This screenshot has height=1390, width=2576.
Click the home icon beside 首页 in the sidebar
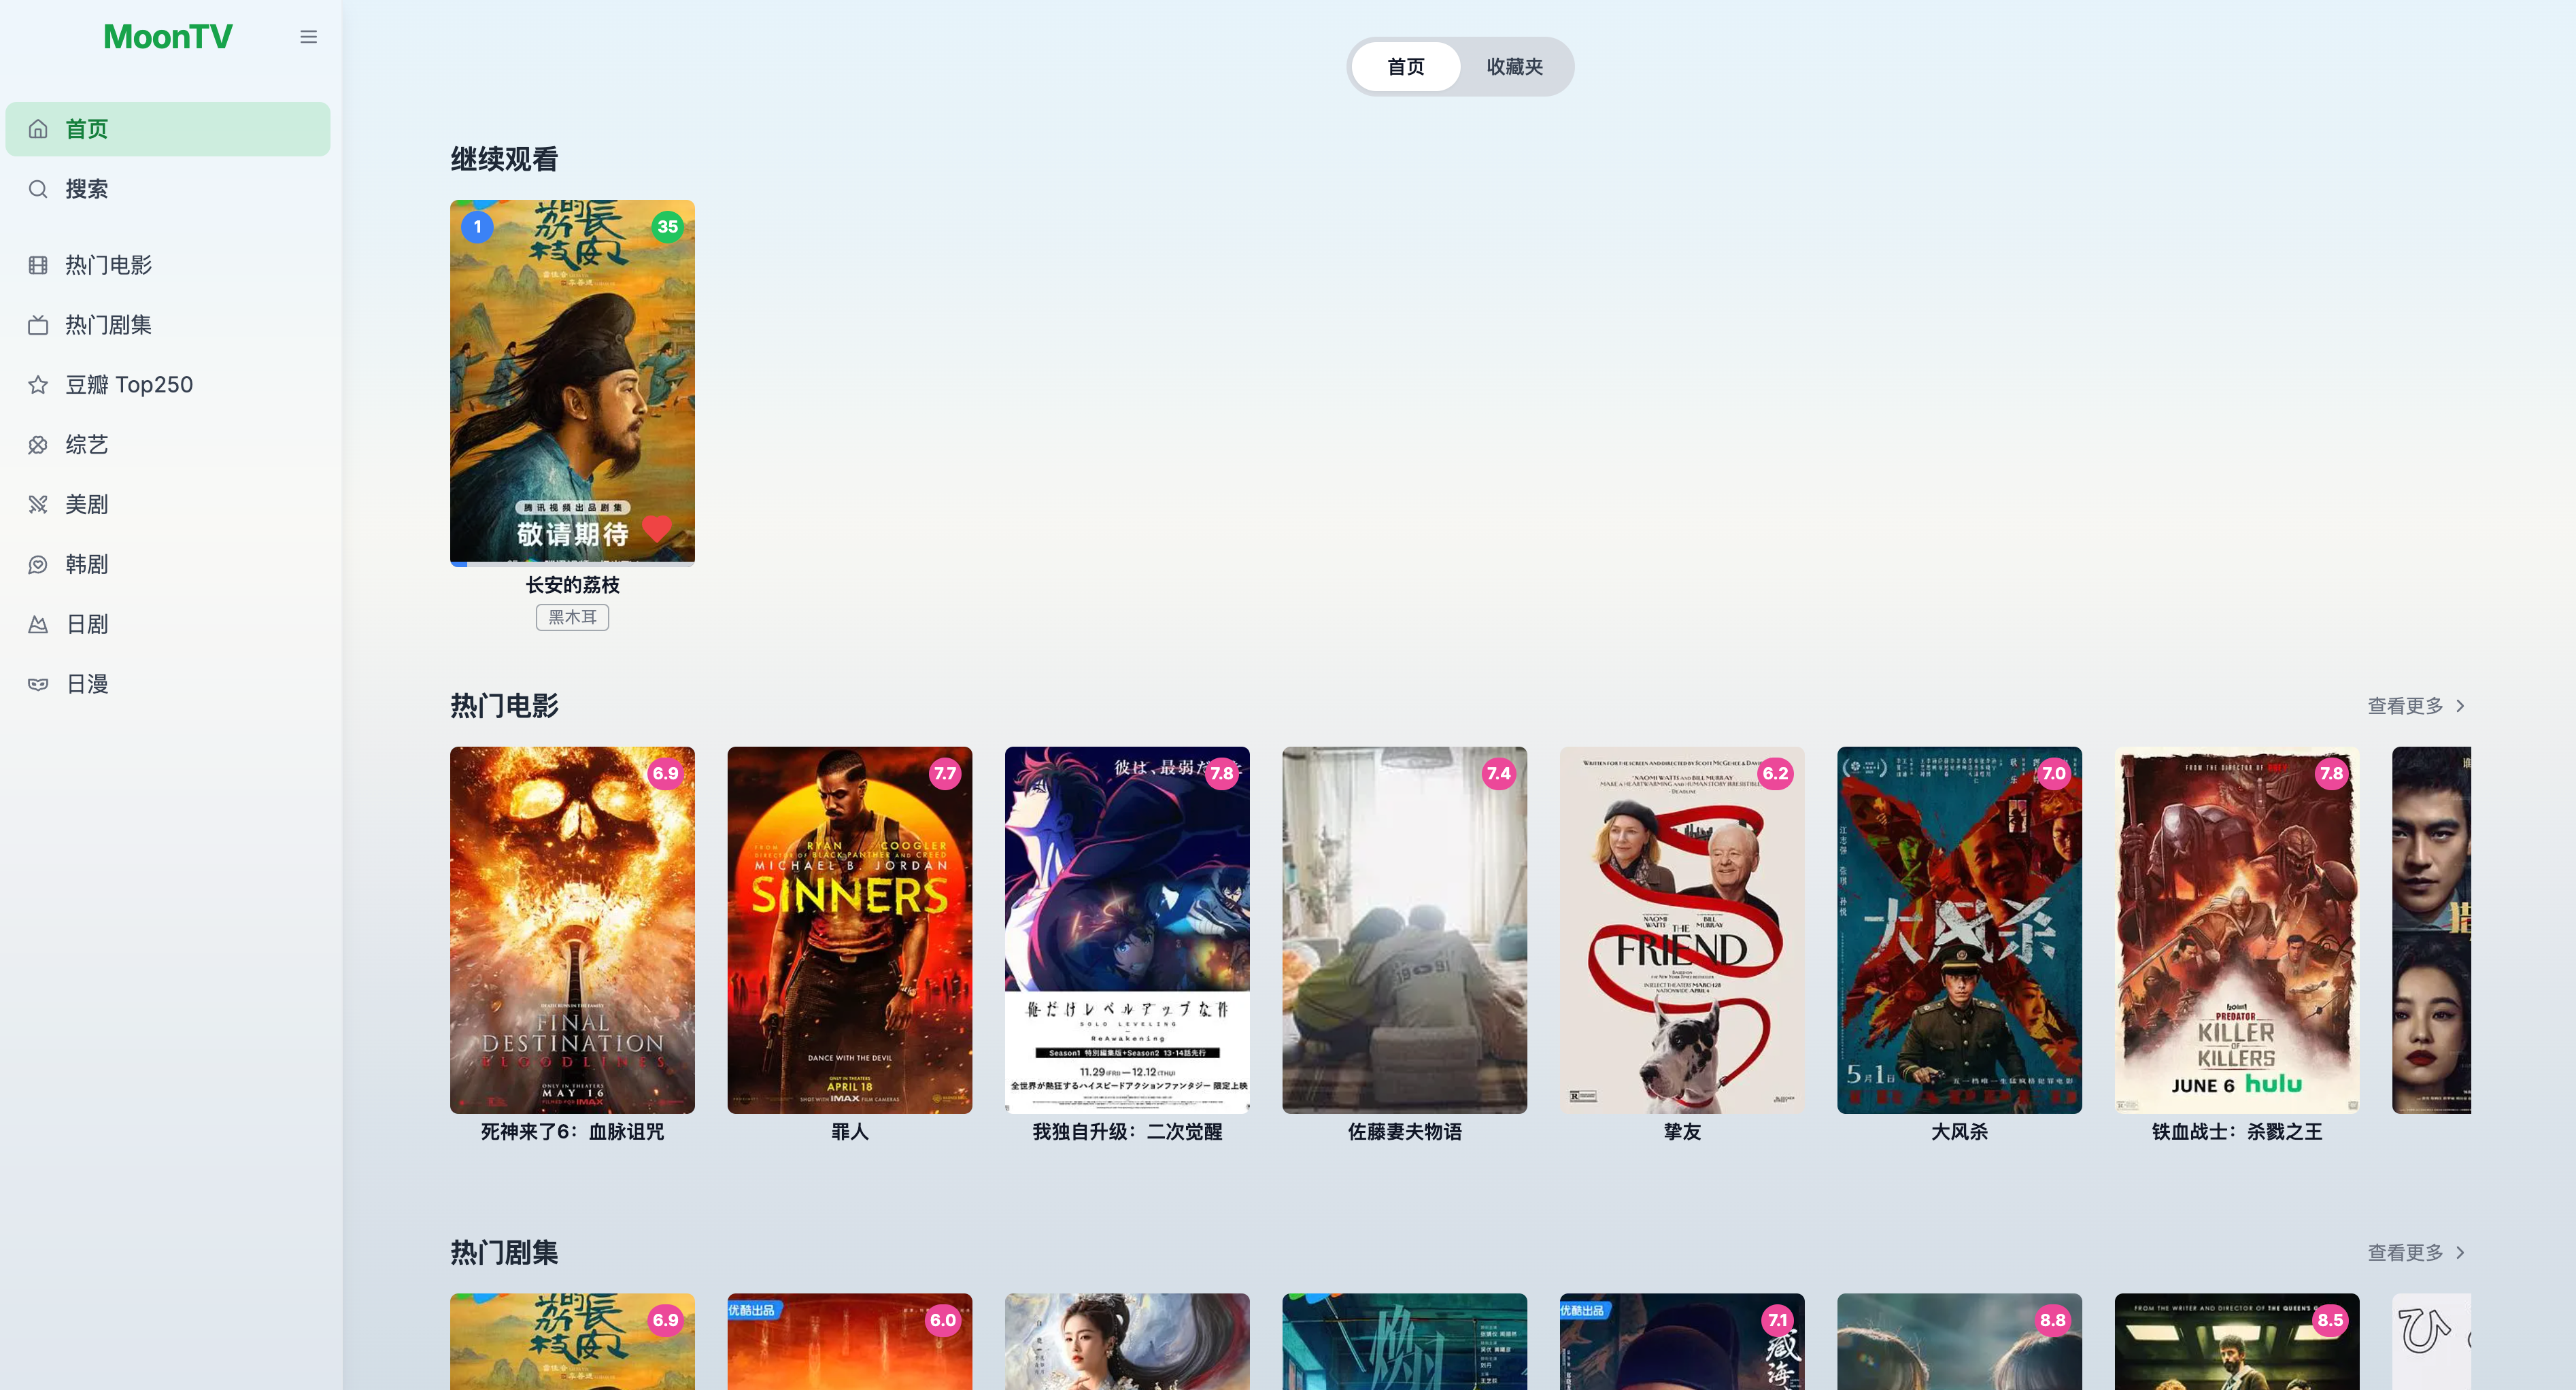(38, 129)
